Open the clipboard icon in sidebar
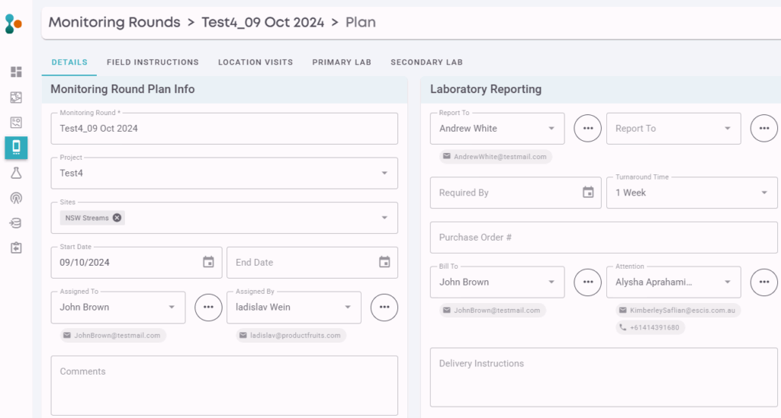The width and height of the screenshot is (781, 418). (x=16, y=248)
